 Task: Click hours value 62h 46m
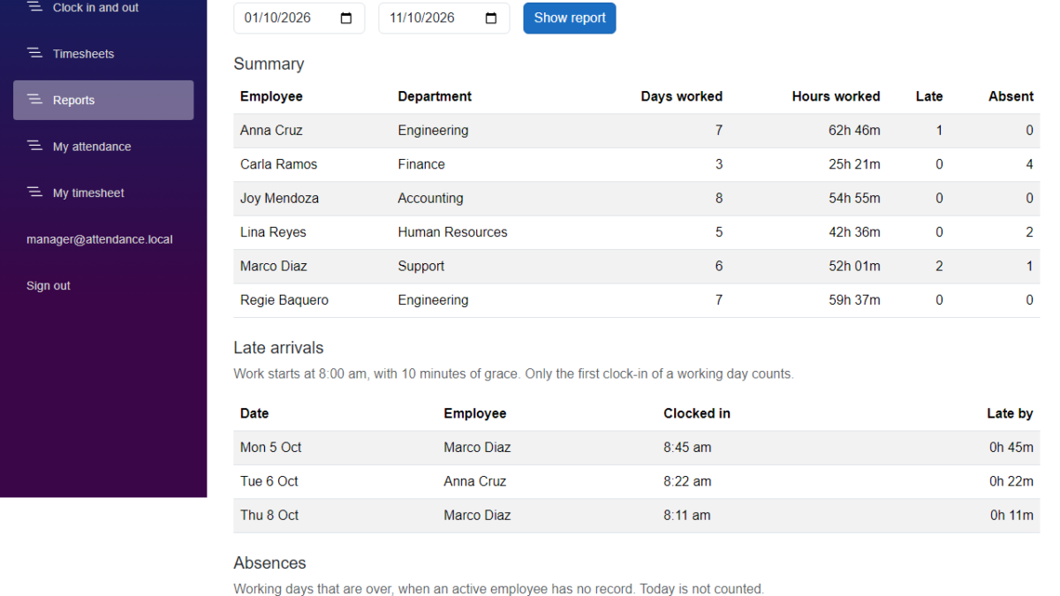(x=854, y=131)
